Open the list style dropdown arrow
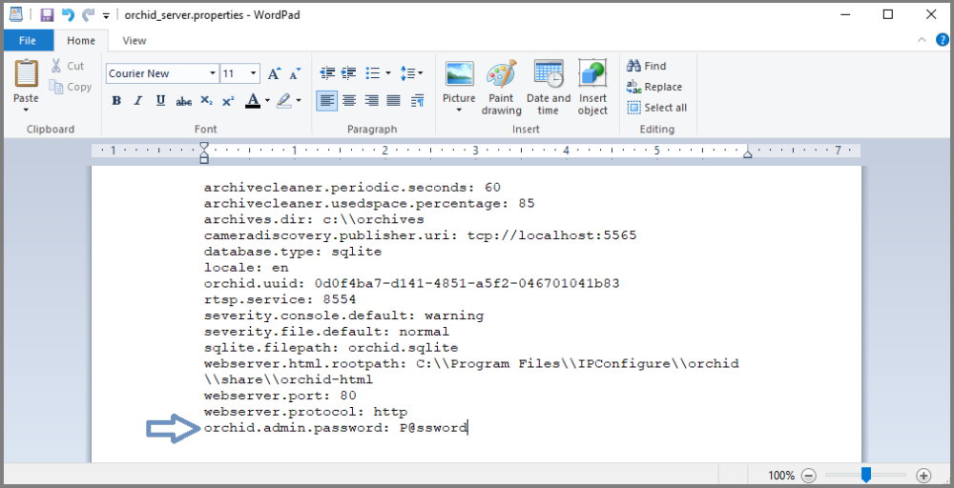The image size is (954, 488). pos(388,73)
